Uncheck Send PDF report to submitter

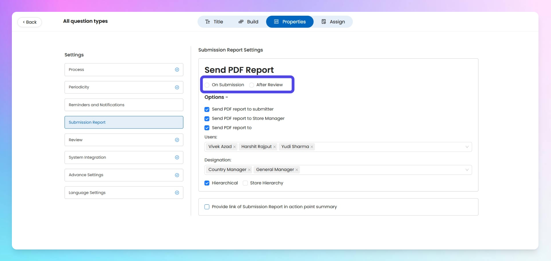click(207, 110)
